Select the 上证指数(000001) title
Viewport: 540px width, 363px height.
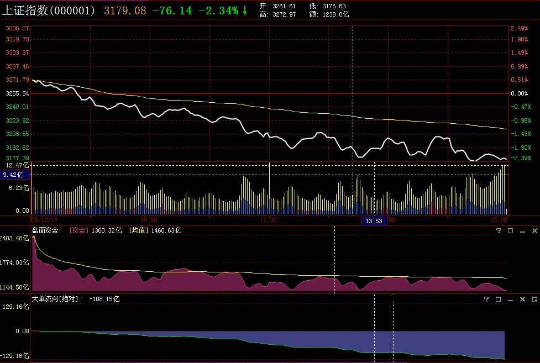coord(48,10)
